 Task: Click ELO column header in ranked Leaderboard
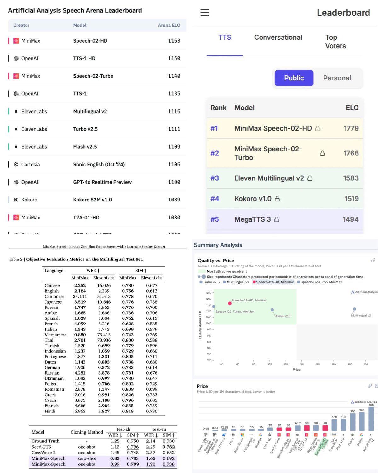[x=352, y=108]
